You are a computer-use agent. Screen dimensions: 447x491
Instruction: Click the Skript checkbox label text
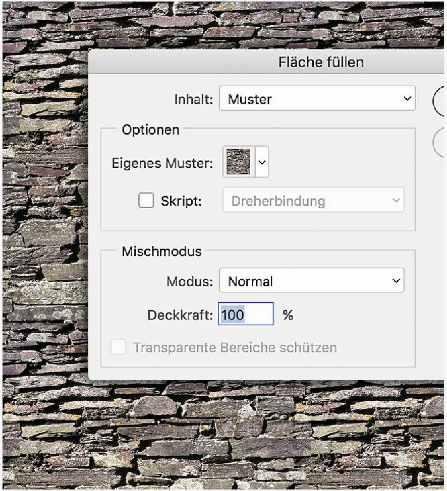pos(181,201)
